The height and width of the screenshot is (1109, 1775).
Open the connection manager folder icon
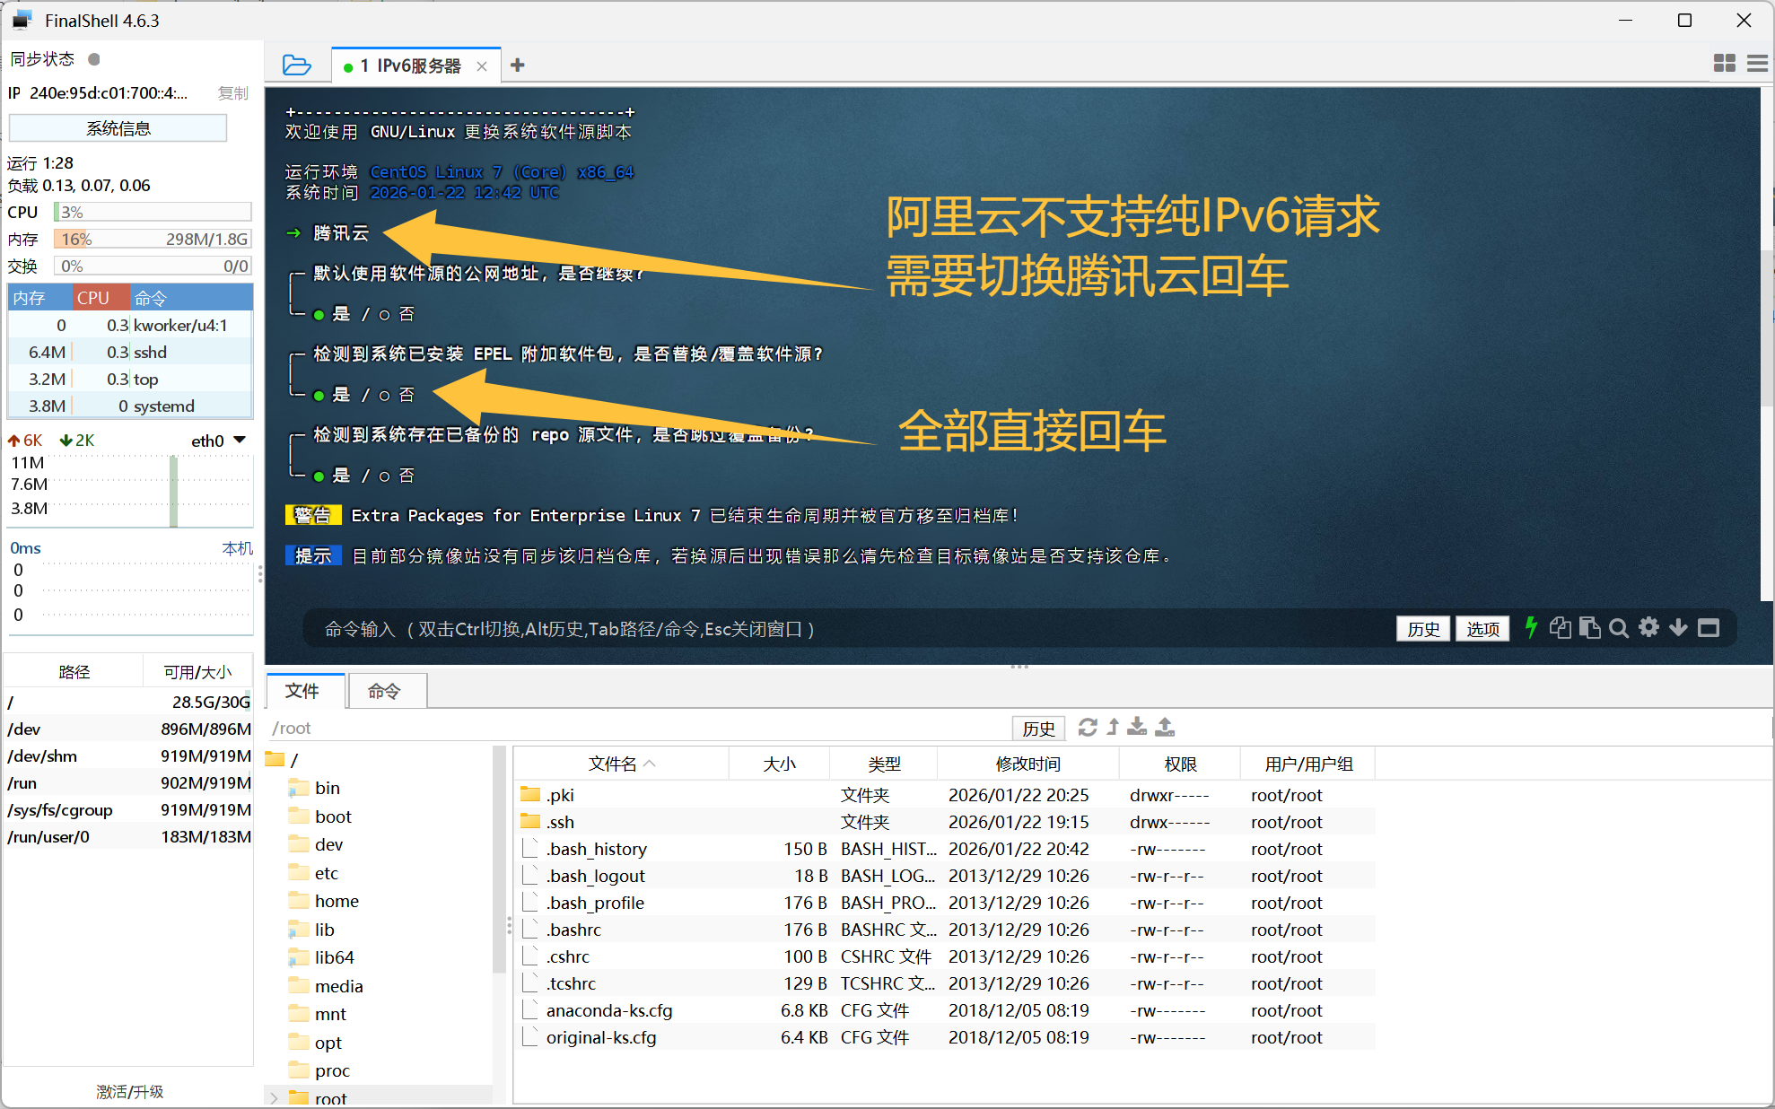296,65
